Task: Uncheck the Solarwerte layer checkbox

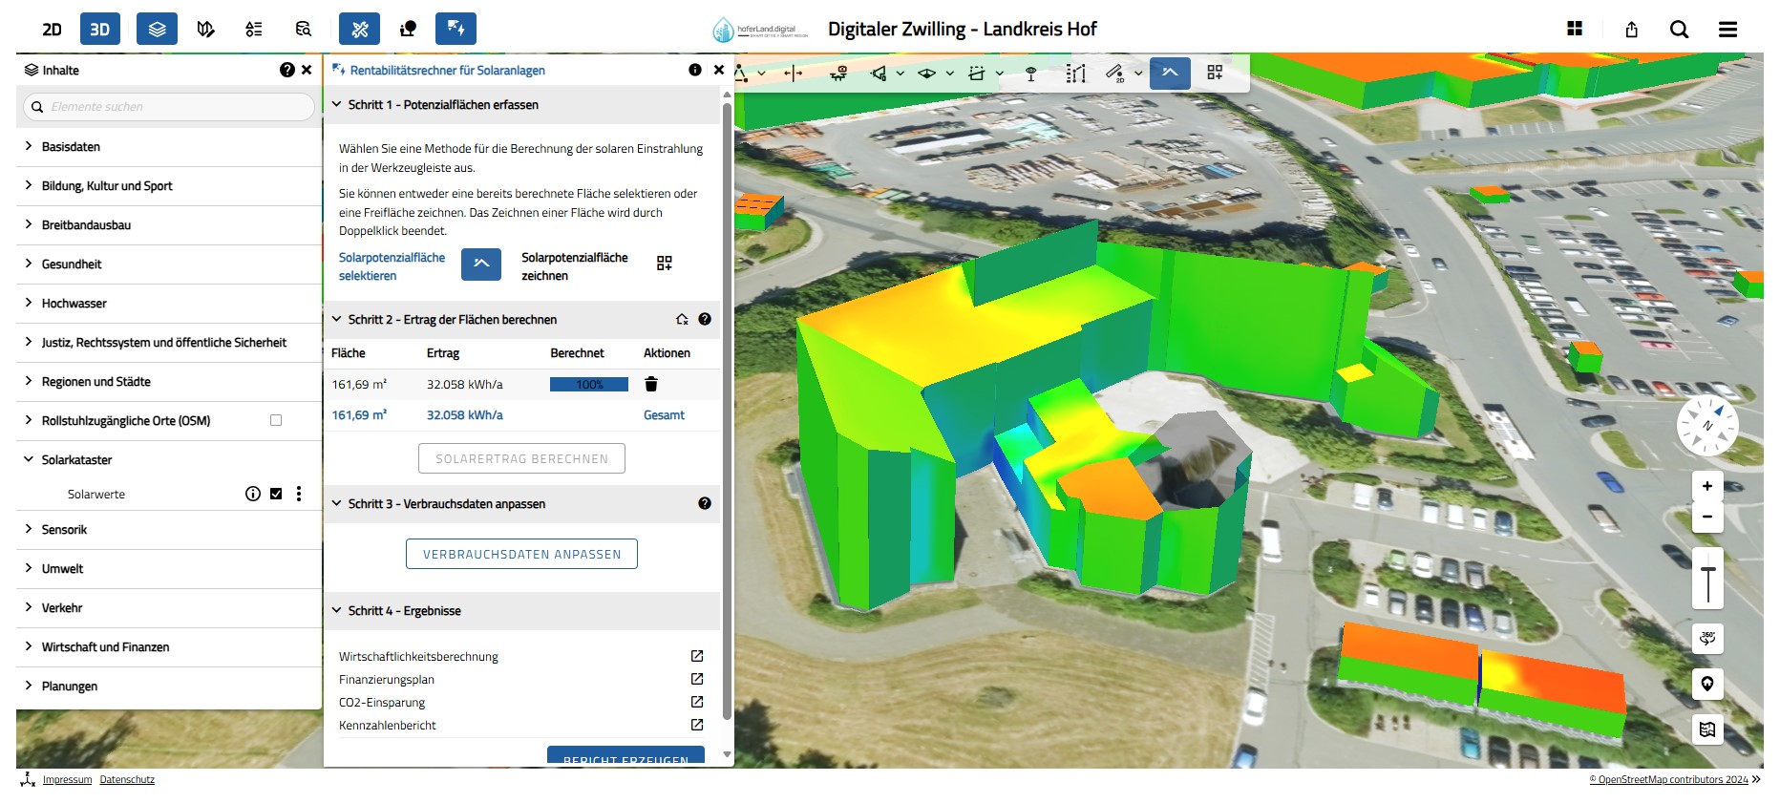Action: coord(276,494)
